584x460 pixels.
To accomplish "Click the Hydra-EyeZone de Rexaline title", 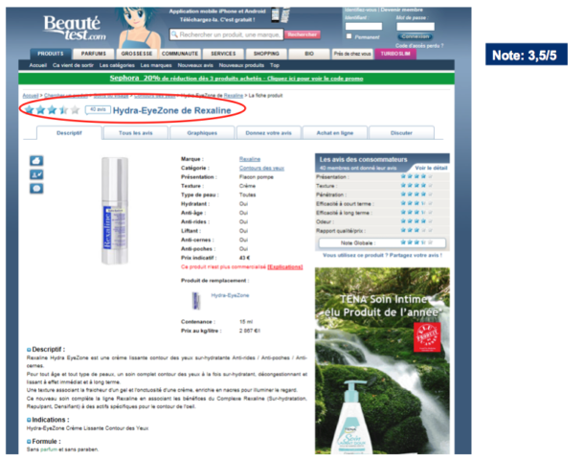I will (171, 110).
